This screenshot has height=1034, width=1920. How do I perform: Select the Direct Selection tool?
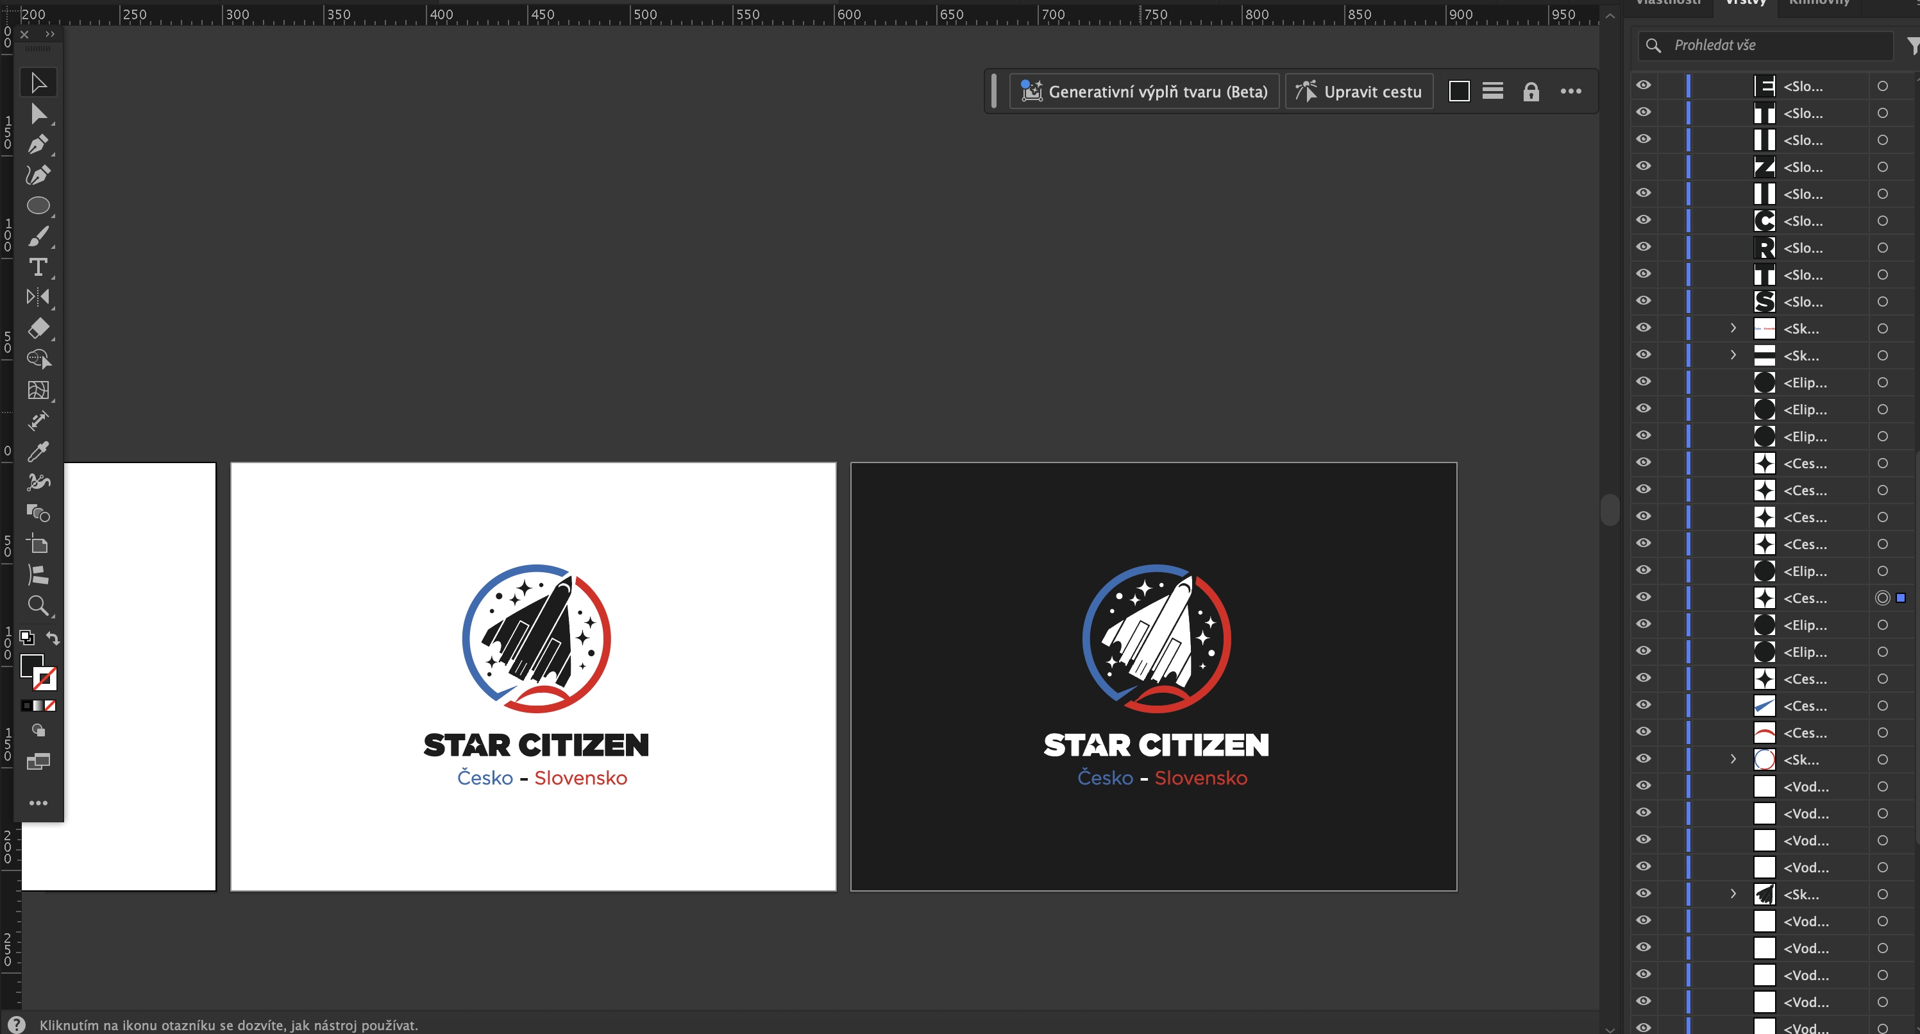pyautogui.click(x=38, y=114)
